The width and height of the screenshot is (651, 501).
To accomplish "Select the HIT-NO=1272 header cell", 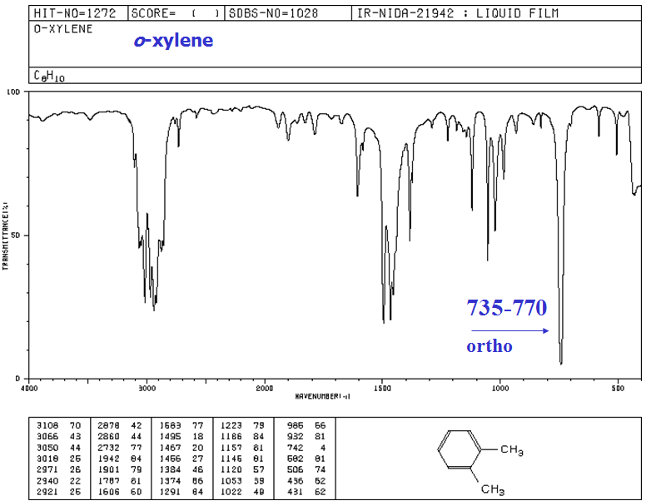I will pos(78,13).
